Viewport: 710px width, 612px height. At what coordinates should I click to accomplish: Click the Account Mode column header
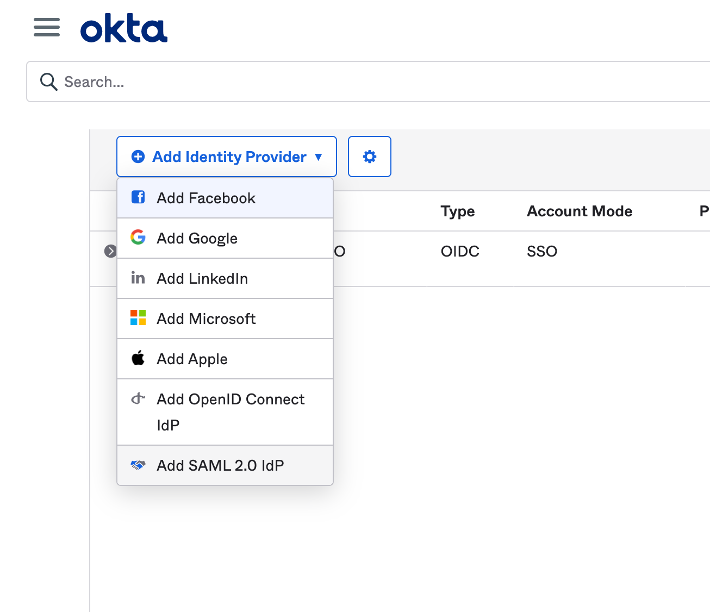coord(580,211)
